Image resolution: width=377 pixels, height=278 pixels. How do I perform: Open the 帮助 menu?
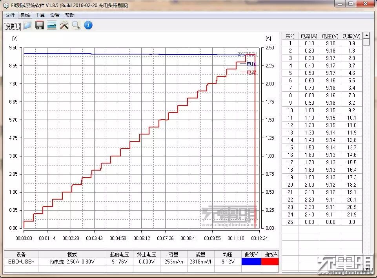[x=70, y=15]
